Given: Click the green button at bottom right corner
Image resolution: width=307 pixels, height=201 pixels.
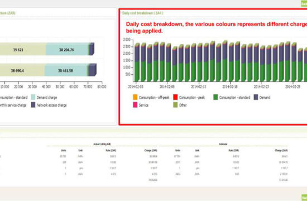Looking at the screenshot, I should pyautogui.click(x=304, y=198).
